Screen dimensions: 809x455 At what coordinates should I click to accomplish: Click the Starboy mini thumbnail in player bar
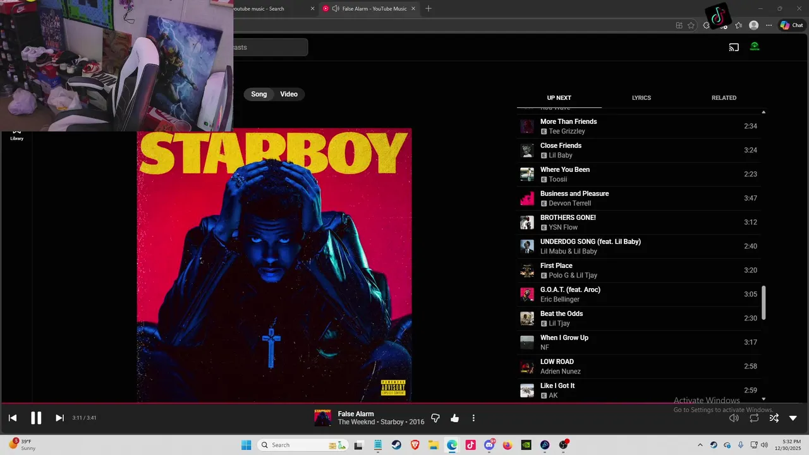322,418
